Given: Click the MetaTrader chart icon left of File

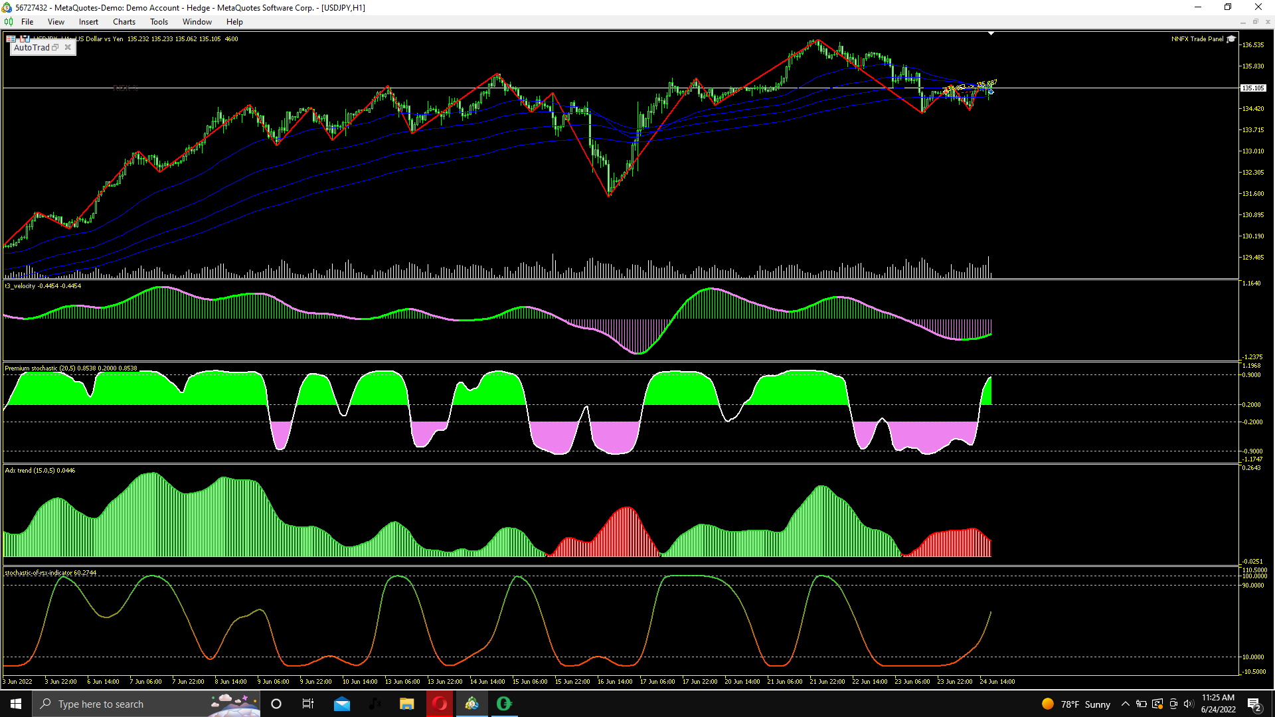Looking at the screenshot, I should (x=9, y=22).
